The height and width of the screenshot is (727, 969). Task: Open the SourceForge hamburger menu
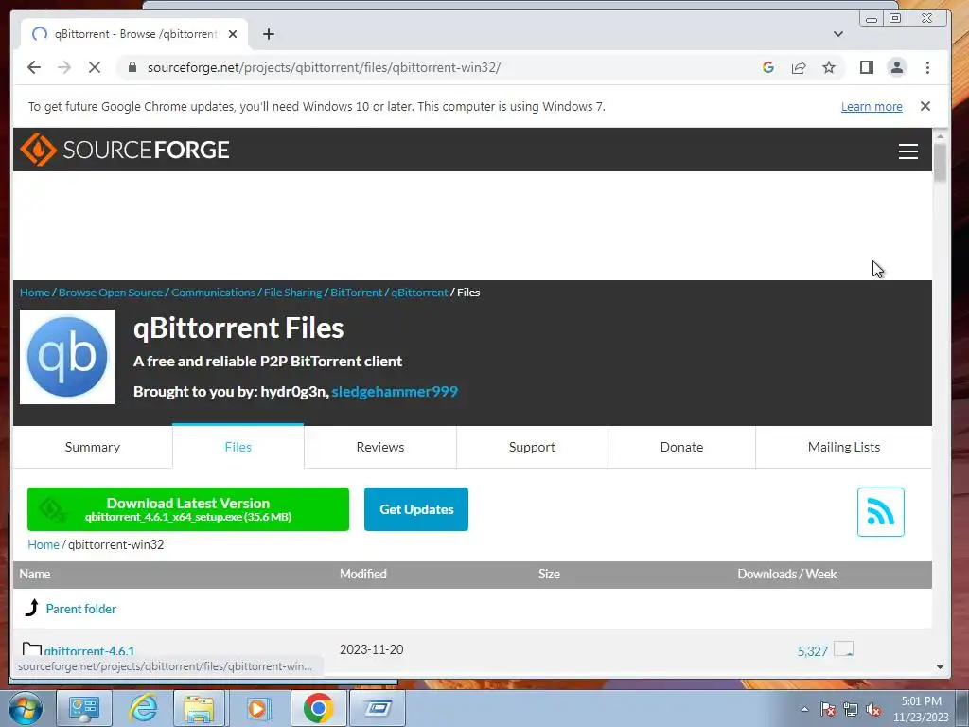coord(907,151)
